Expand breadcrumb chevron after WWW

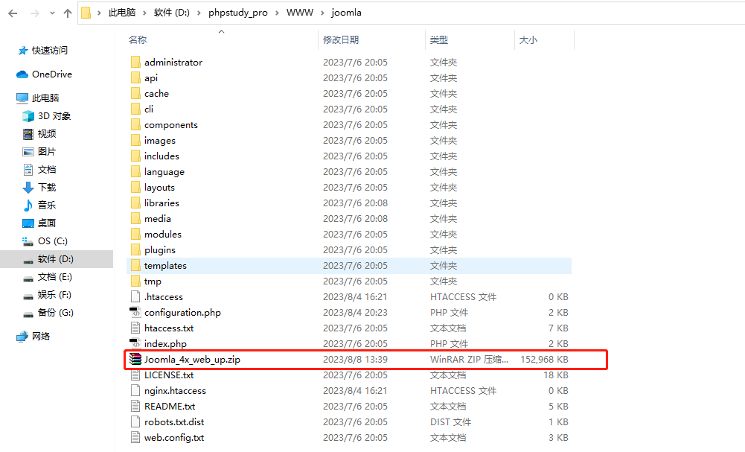[x=324, y=13]
